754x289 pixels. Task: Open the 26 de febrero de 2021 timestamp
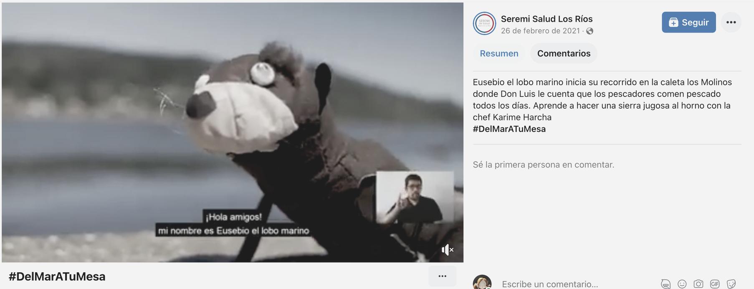(540, 31)
